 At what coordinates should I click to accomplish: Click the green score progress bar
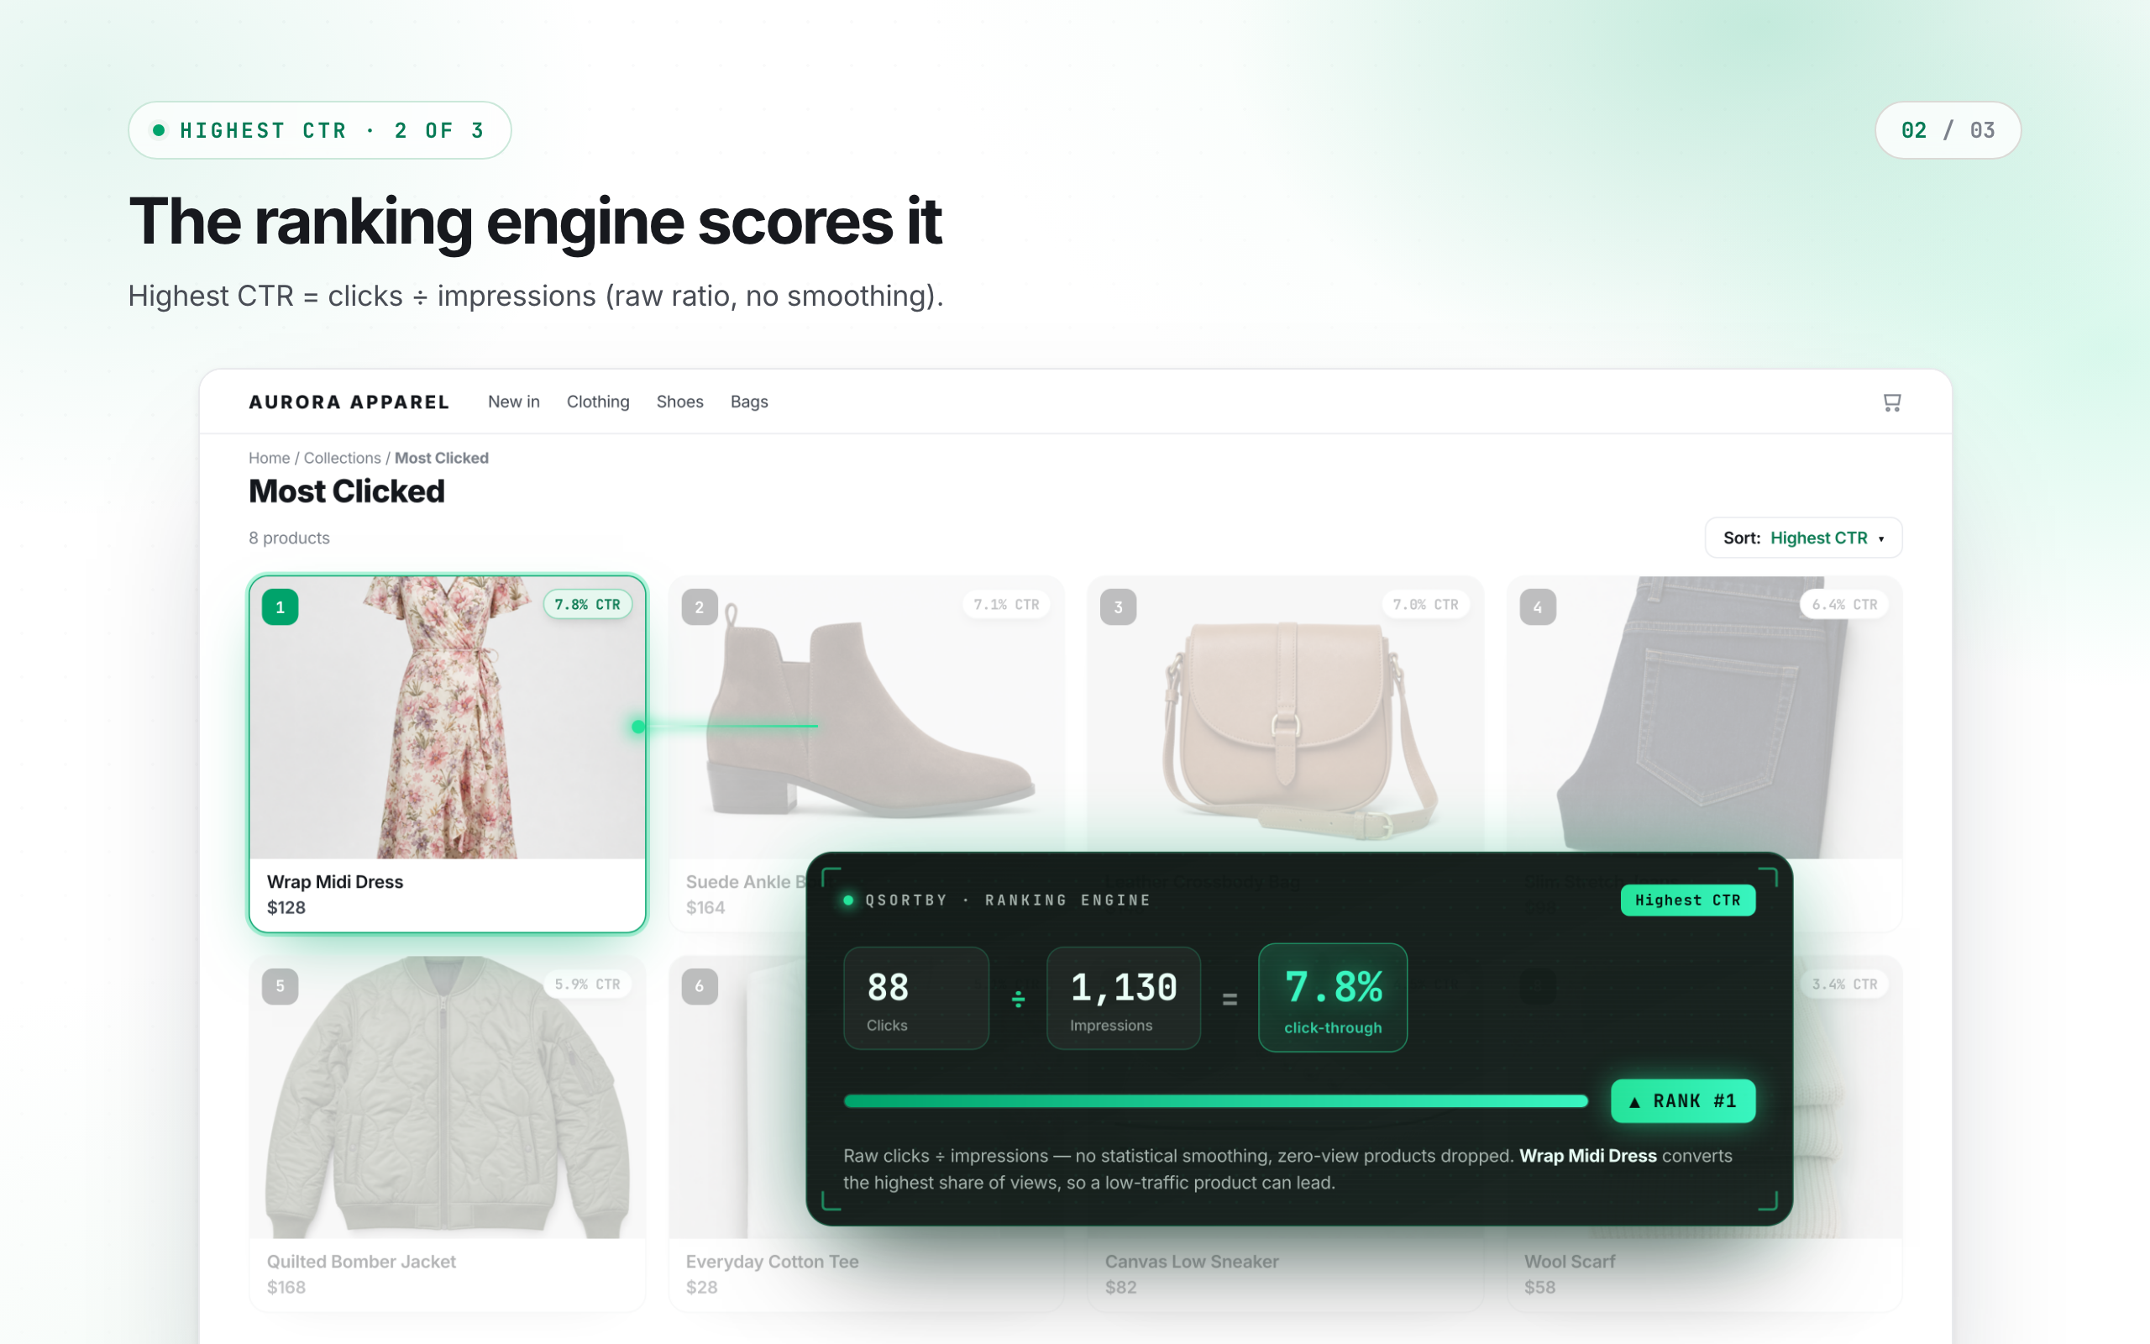click(x=1215, y=1101)
